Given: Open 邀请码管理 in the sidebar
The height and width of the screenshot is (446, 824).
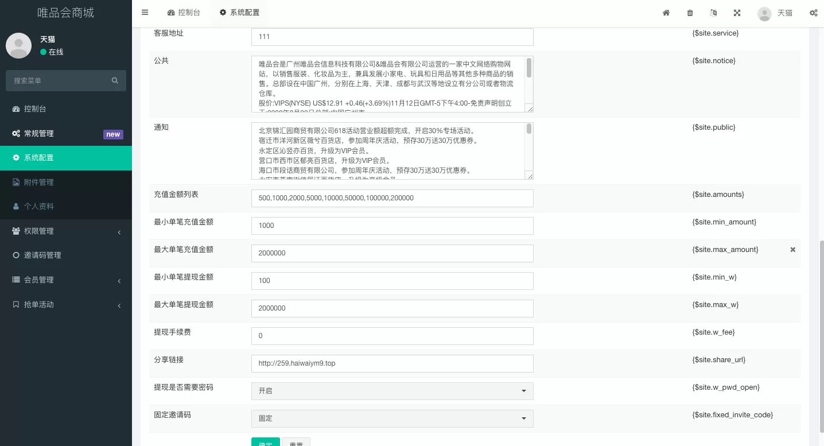Looking at the screenshot, I should click(42, 255).
